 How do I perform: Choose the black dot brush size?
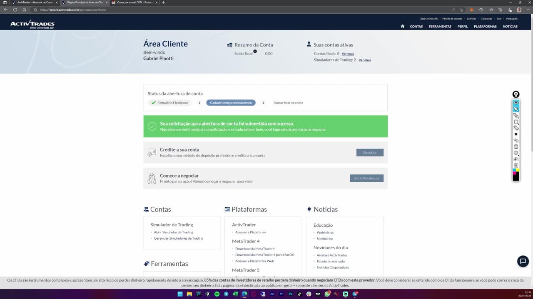[516, 134]
